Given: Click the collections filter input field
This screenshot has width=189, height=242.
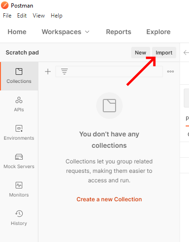Looking at the screenshot, I should 109,72.
